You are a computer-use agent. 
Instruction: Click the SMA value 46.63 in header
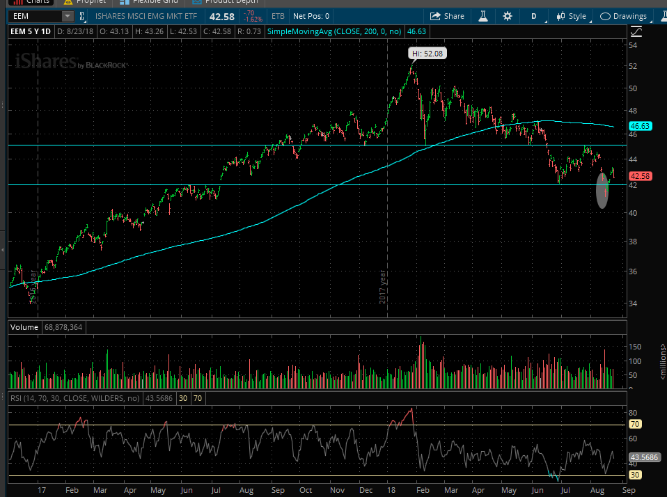pyautogui.click(x=416, y=31)
